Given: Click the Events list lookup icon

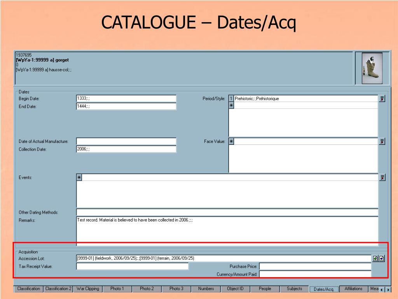Looking at the screenshot, I should (x=382, y=178).
